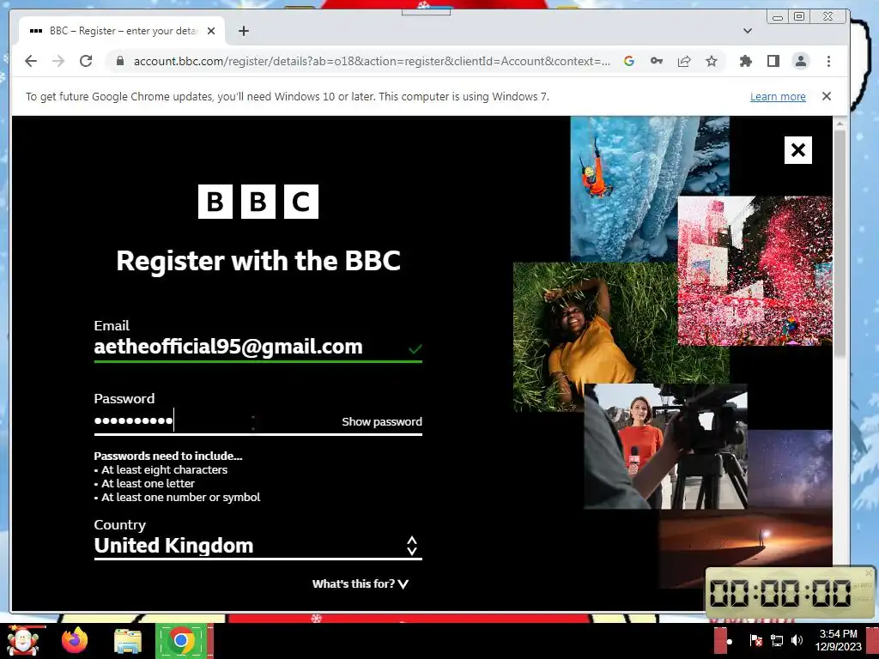The height and width of the screenshot is (659, 879).
Task: Click "At least one number or symbol"
Action: tap(180, 497)
